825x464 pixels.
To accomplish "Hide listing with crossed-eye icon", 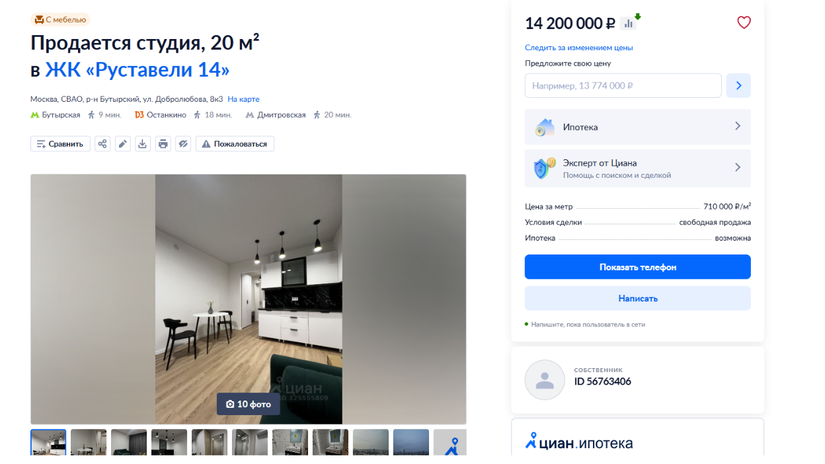I will click(183, 143).
